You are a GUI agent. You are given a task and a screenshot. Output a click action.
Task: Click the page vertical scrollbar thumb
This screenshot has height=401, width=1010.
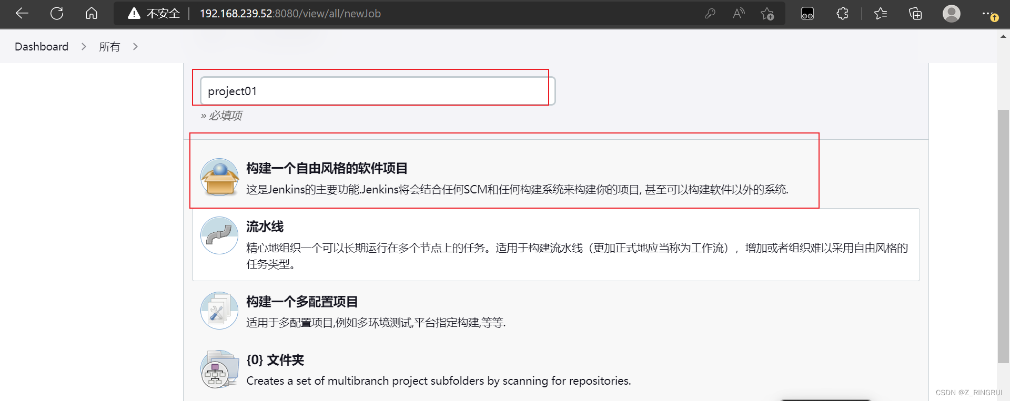point(1003,237)
